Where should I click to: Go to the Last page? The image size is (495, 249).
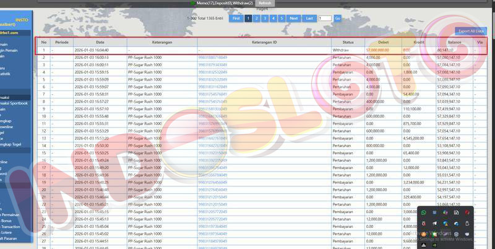pyautogui.click(x=309, y=19)
